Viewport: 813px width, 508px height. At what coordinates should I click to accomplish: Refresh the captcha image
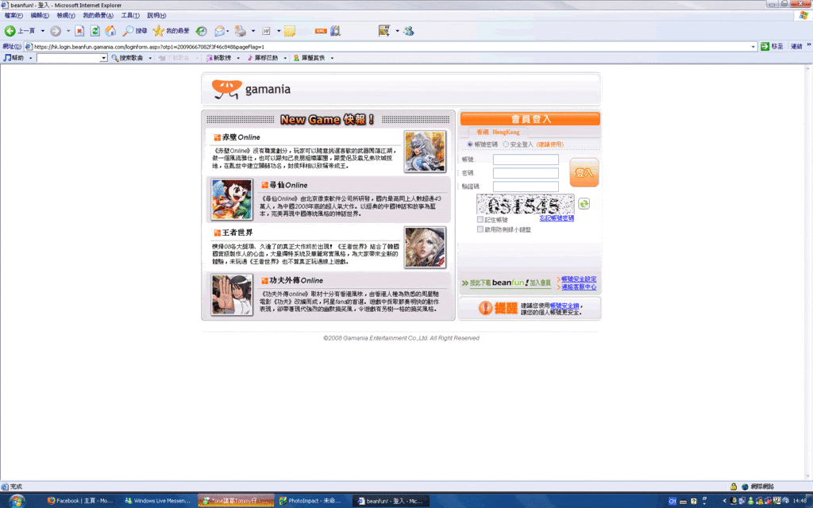pos(584,204)
